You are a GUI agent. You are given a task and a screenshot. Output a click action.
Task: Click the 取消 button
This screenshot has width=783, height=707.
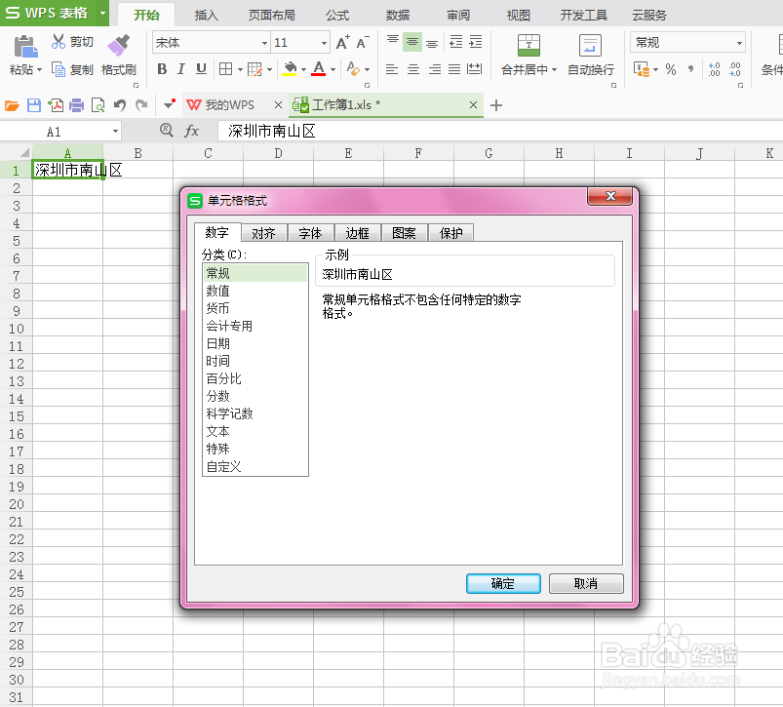click(585, 583)
